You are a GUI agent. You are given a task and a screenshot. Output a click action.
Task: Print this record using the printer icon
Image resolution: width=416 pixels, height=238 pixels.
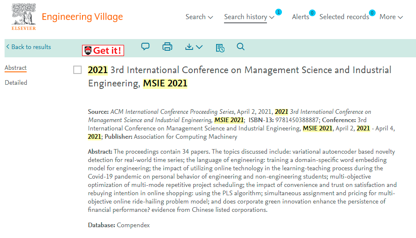pos(167,47)
